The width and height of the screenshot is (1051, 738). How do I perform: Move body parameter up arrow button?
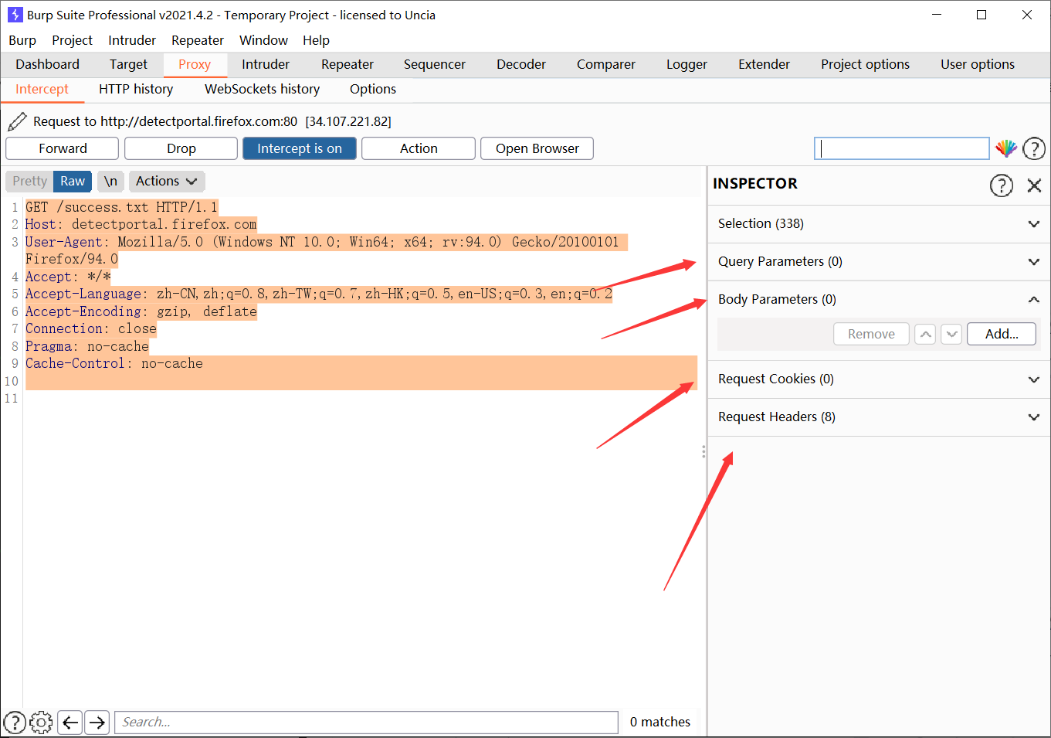(925, 334)
